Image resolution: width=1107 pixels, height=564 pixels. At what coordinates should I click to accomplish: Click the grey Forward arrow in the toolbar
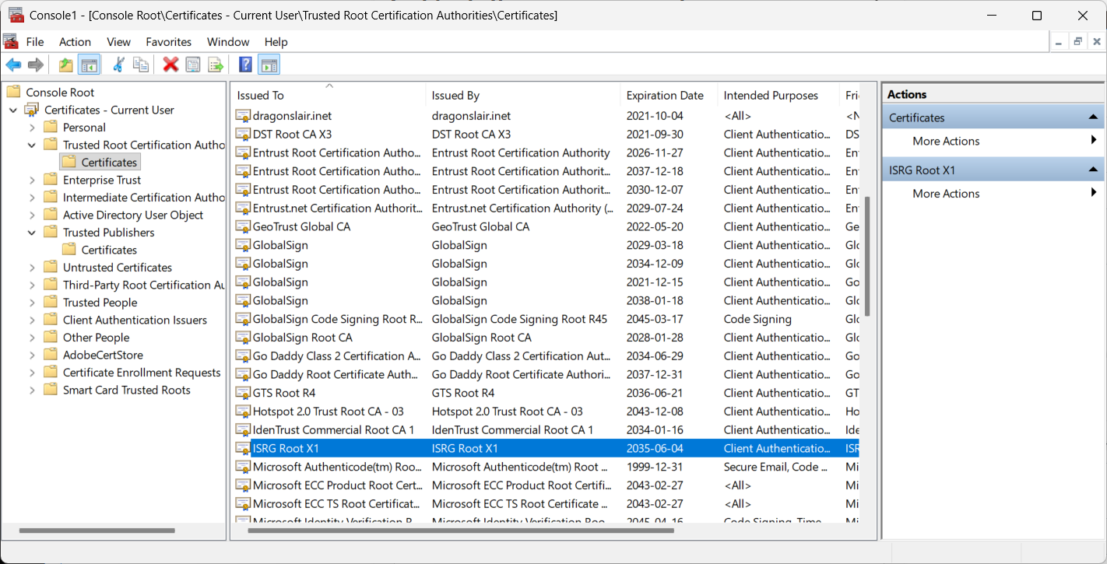point(35,65)
